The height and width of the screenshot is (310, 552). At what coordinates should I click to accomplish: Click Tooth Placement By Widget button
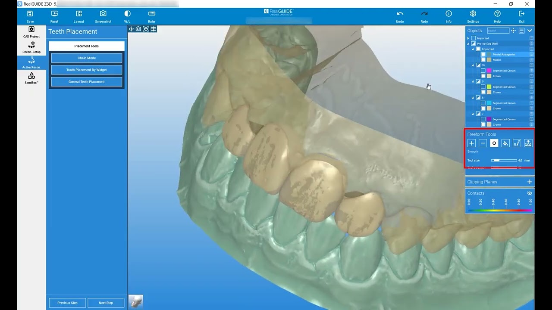click(x=87, y=70)
